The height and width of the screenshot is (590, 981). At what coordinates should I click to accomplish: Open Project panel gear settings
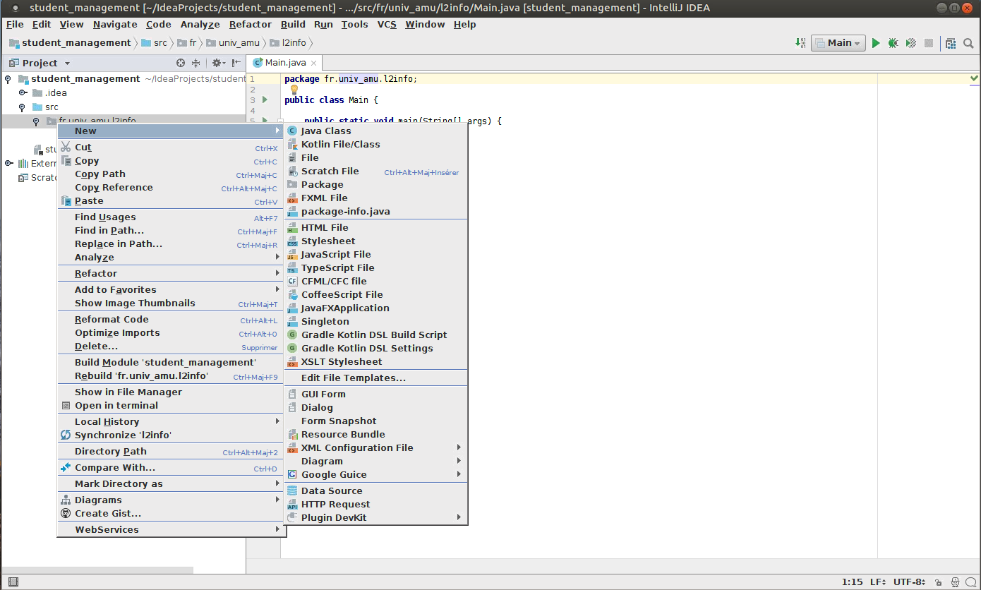coord(218,63)
